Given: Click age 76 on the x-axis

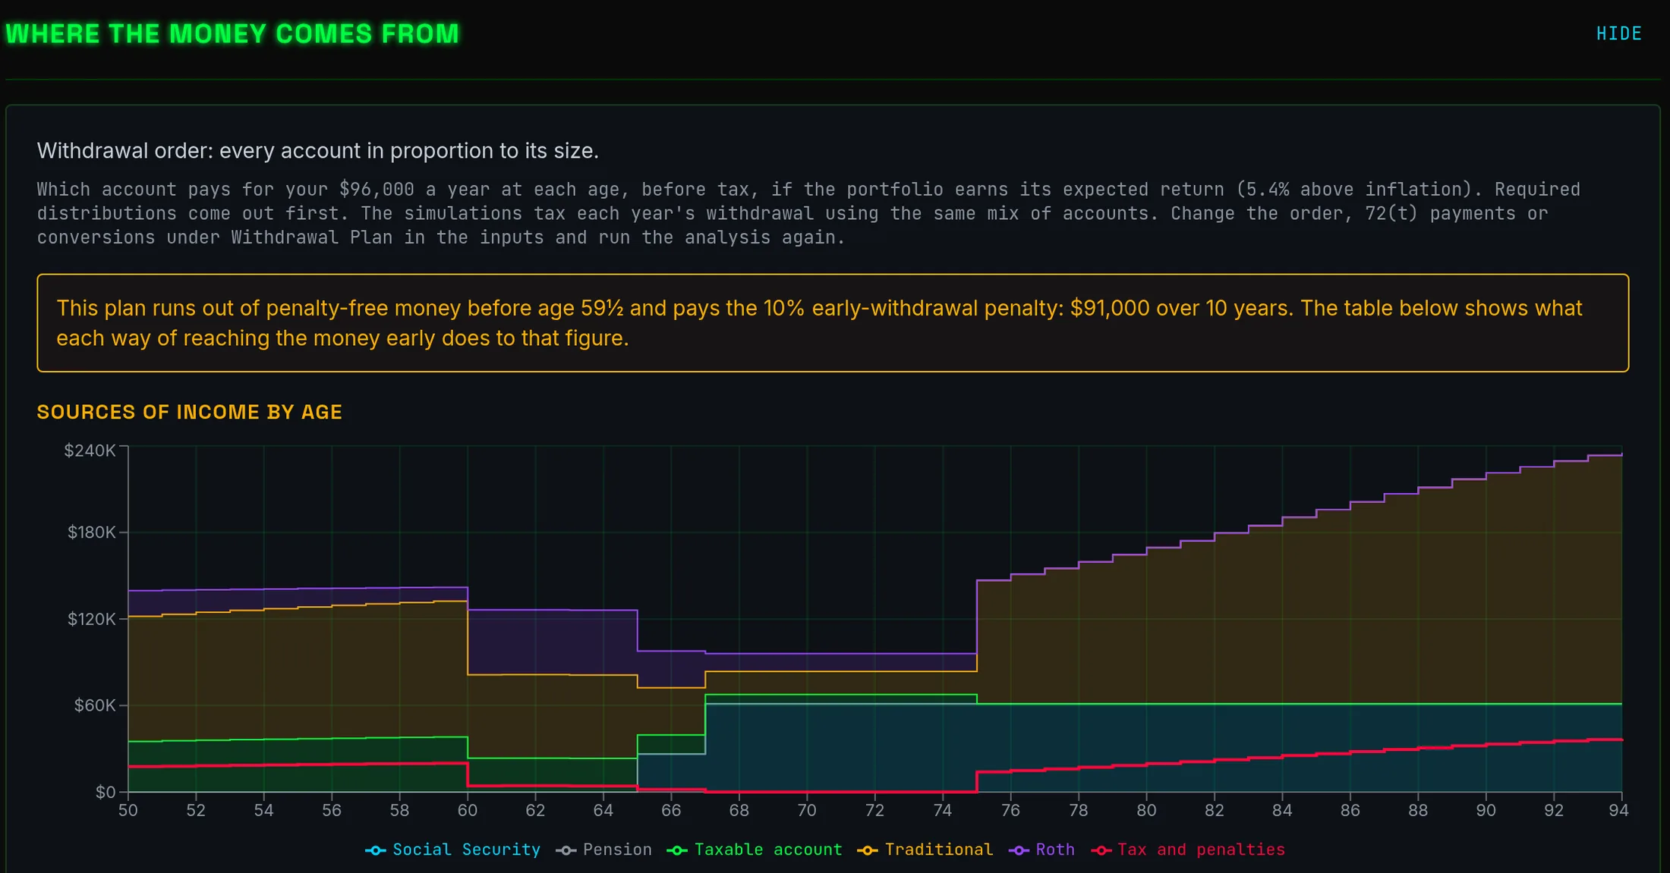Looking at the screenshot, I should (1010, 811).
